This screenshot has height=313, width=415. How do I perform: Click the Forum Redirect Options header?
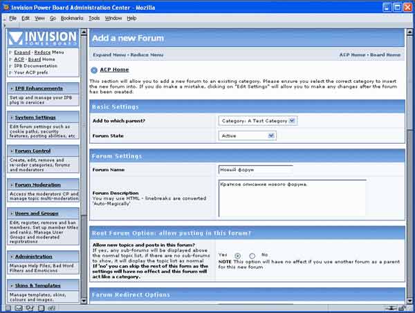[x=247, y=295]
